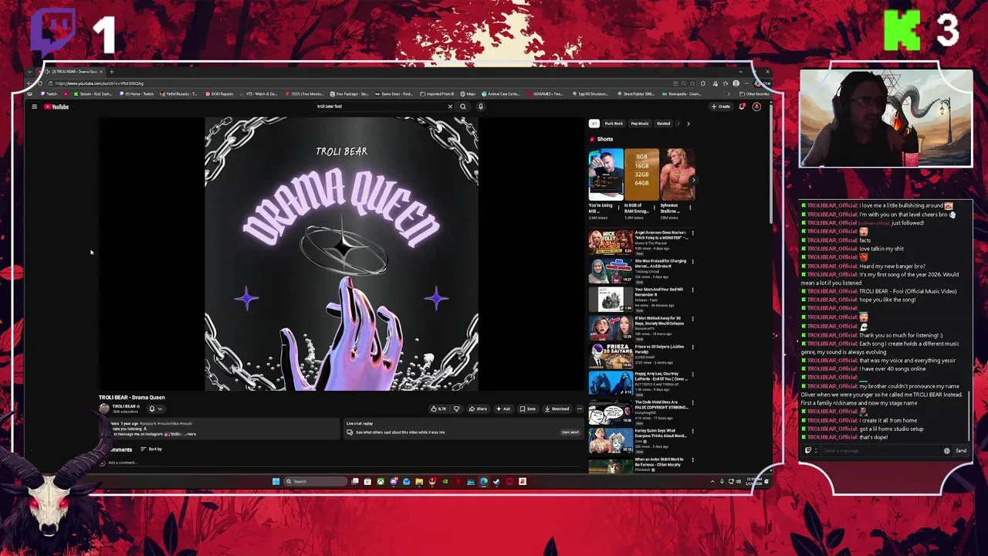Open 'Frieza vs 20 Saiyans' video thumbnail
This screenshot has width=988, height=556.
pyautogui.click(x=611, y=356)
